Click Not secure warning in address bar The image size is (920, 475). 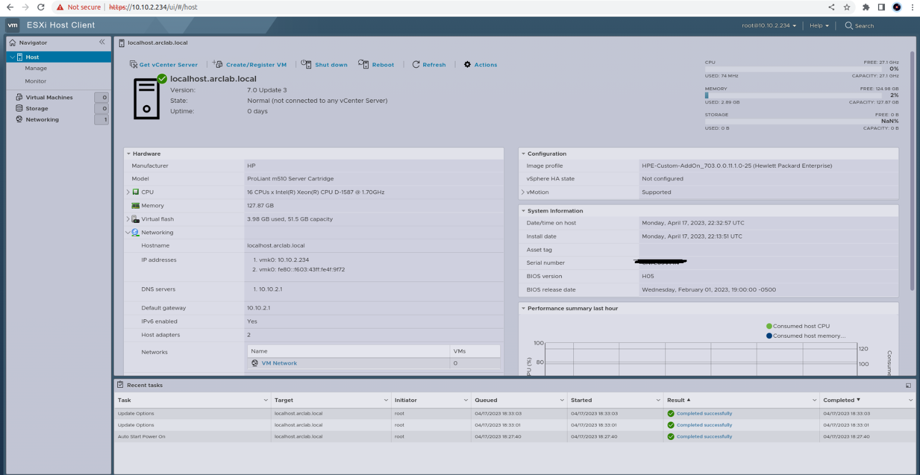tap(78, 7)
